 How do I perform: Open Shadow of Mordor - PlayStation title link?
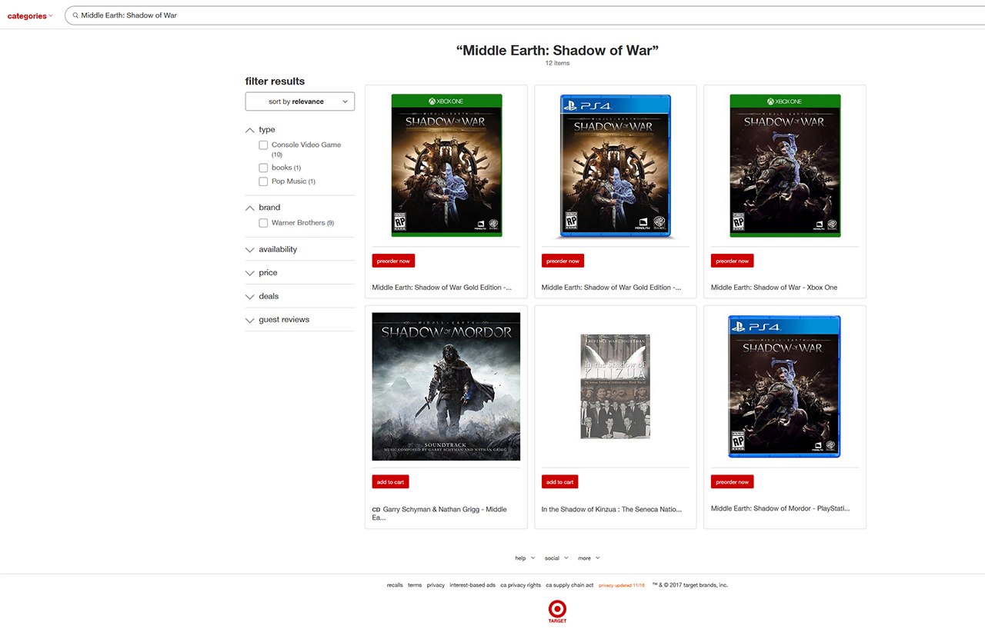click(780, 508)
